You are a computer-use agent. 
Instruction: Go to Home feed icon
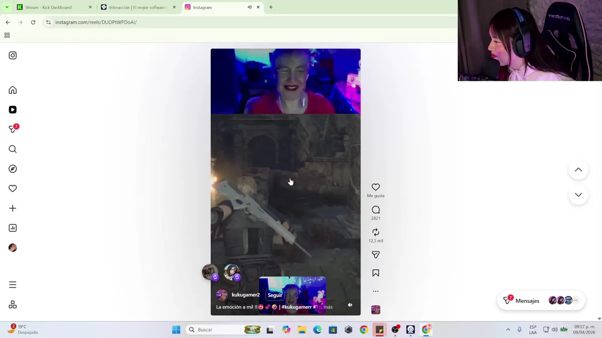click(13, 90)
